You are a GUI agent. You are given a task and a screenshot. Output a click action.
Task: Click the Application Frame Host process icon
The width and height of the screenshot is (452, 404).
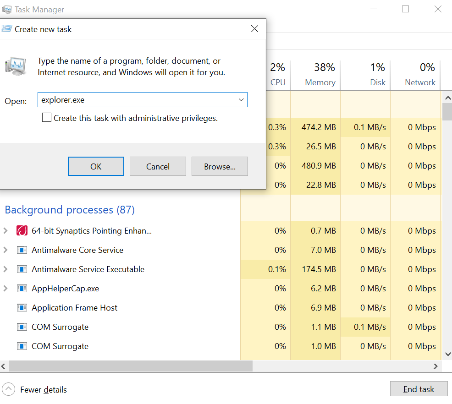22,308
